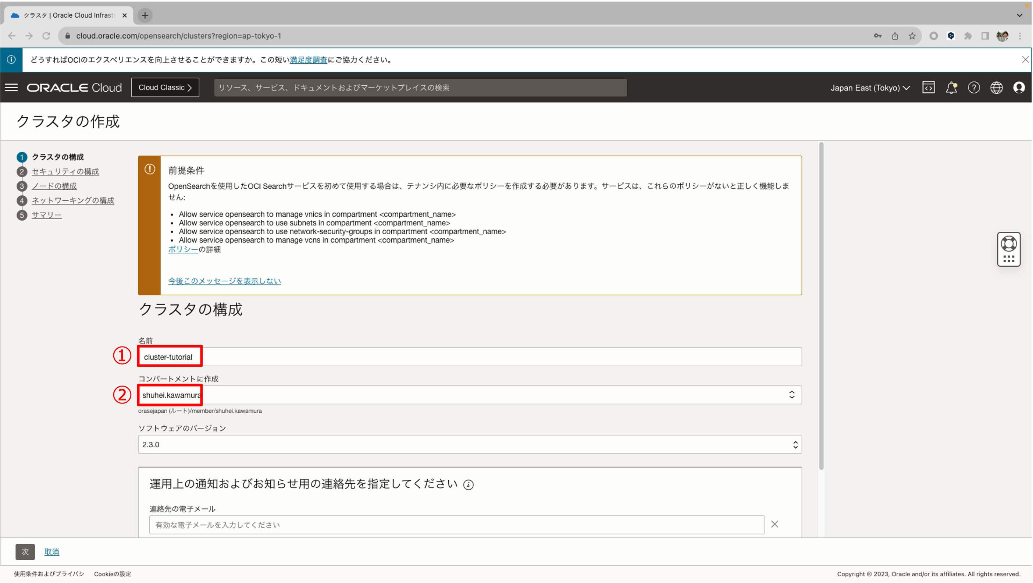Open the Code Editor icon in the header

(929, 88)
